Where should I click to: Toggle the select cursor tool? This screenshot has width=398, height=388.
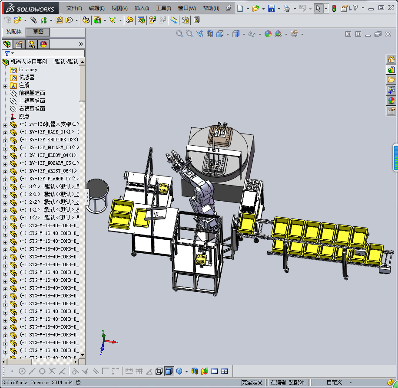tap(318, 8)
